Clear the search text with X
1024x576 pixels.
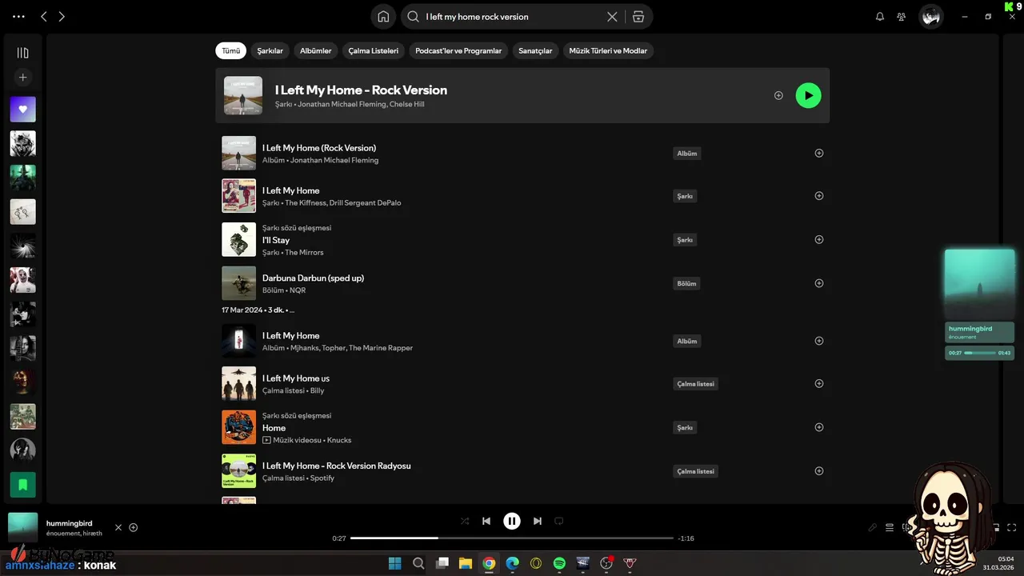coord(612,17)
